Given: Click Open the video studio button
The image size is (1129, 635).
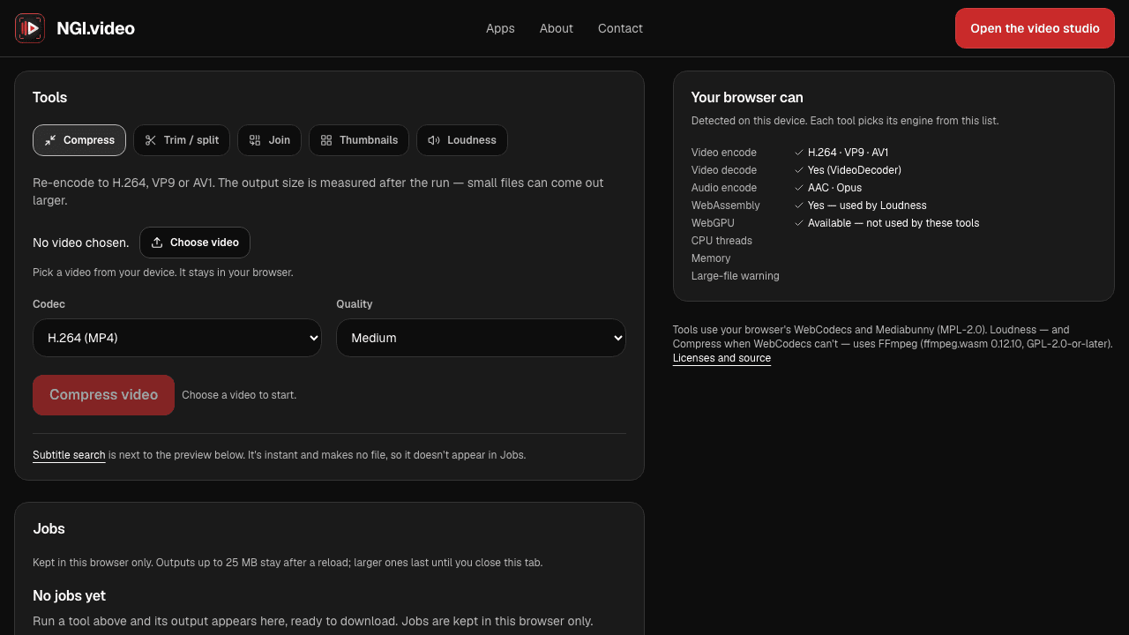Looking at the screenshot, I should pos(1035,28).
